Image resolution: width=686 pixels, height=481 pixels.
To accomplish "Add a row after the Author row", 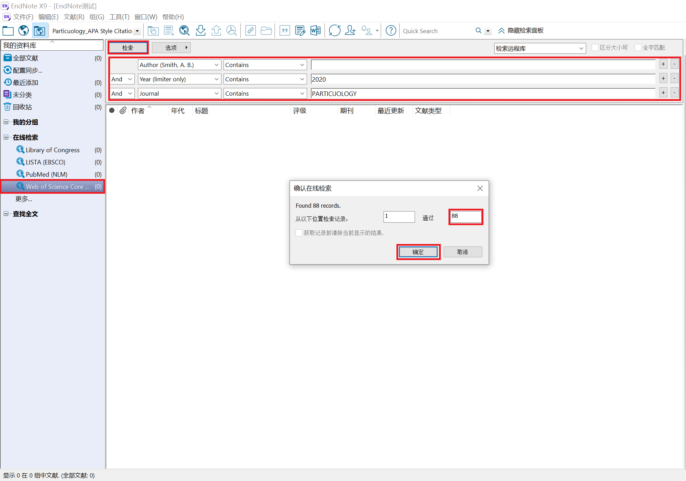I will click(663, 64).
